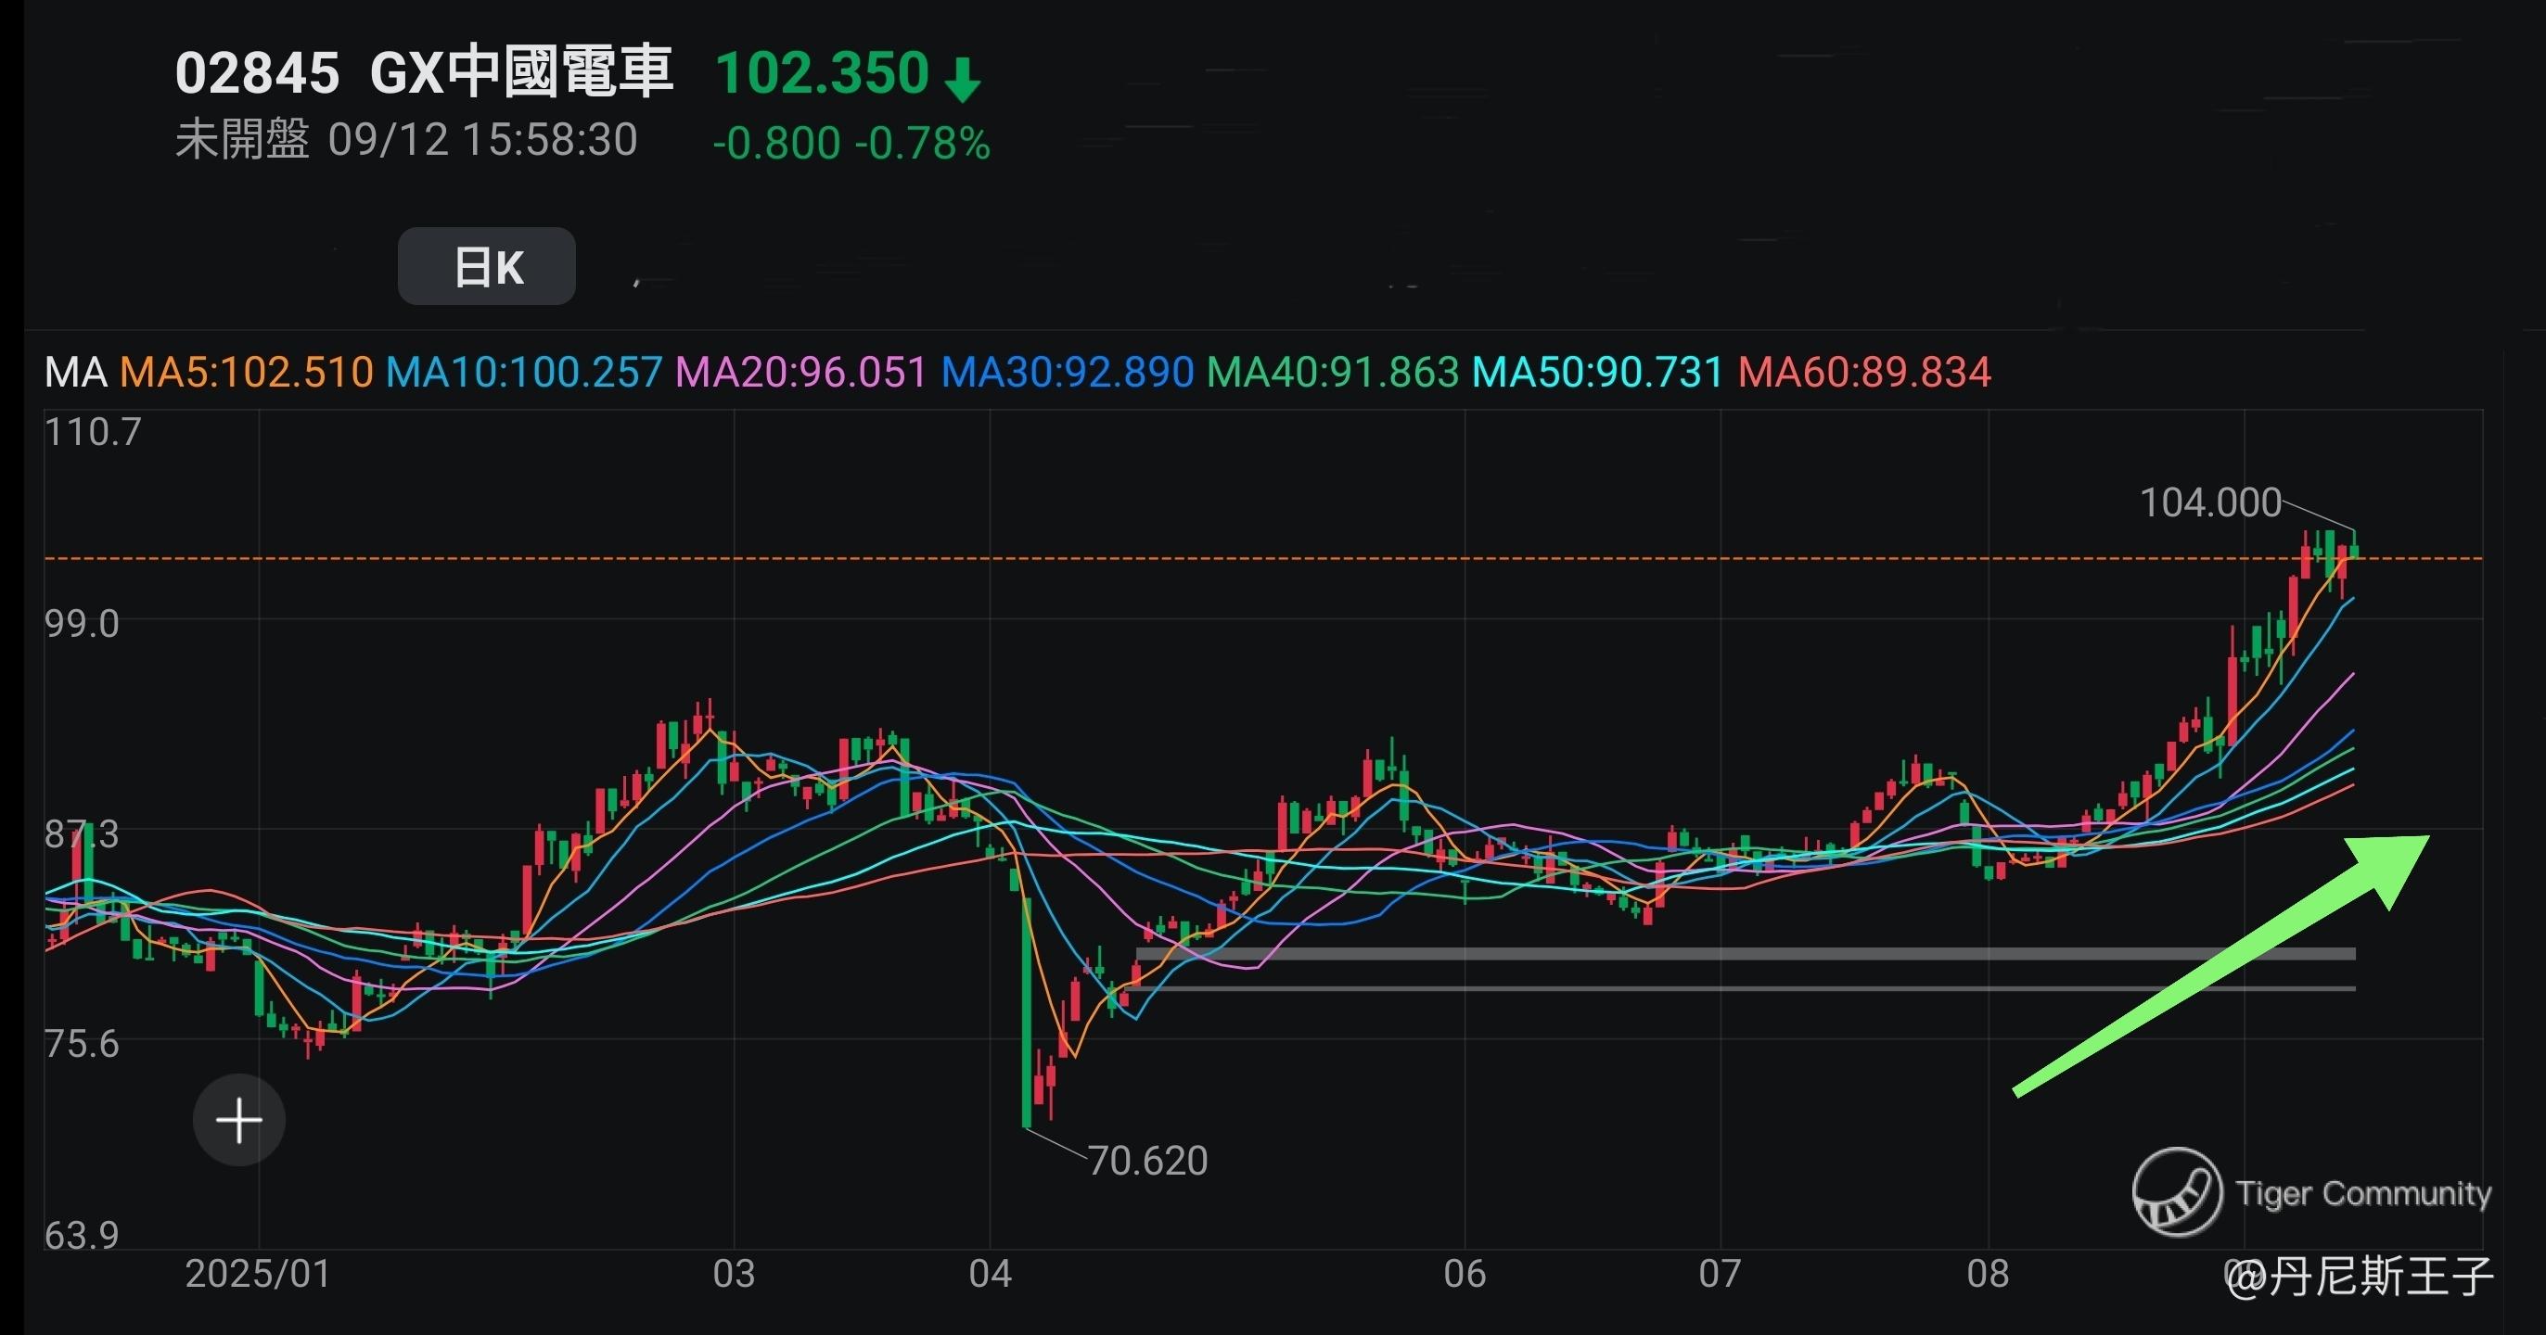Select the 日K chart period tab
2546x1335 pixels.
(x=486, y=267)
